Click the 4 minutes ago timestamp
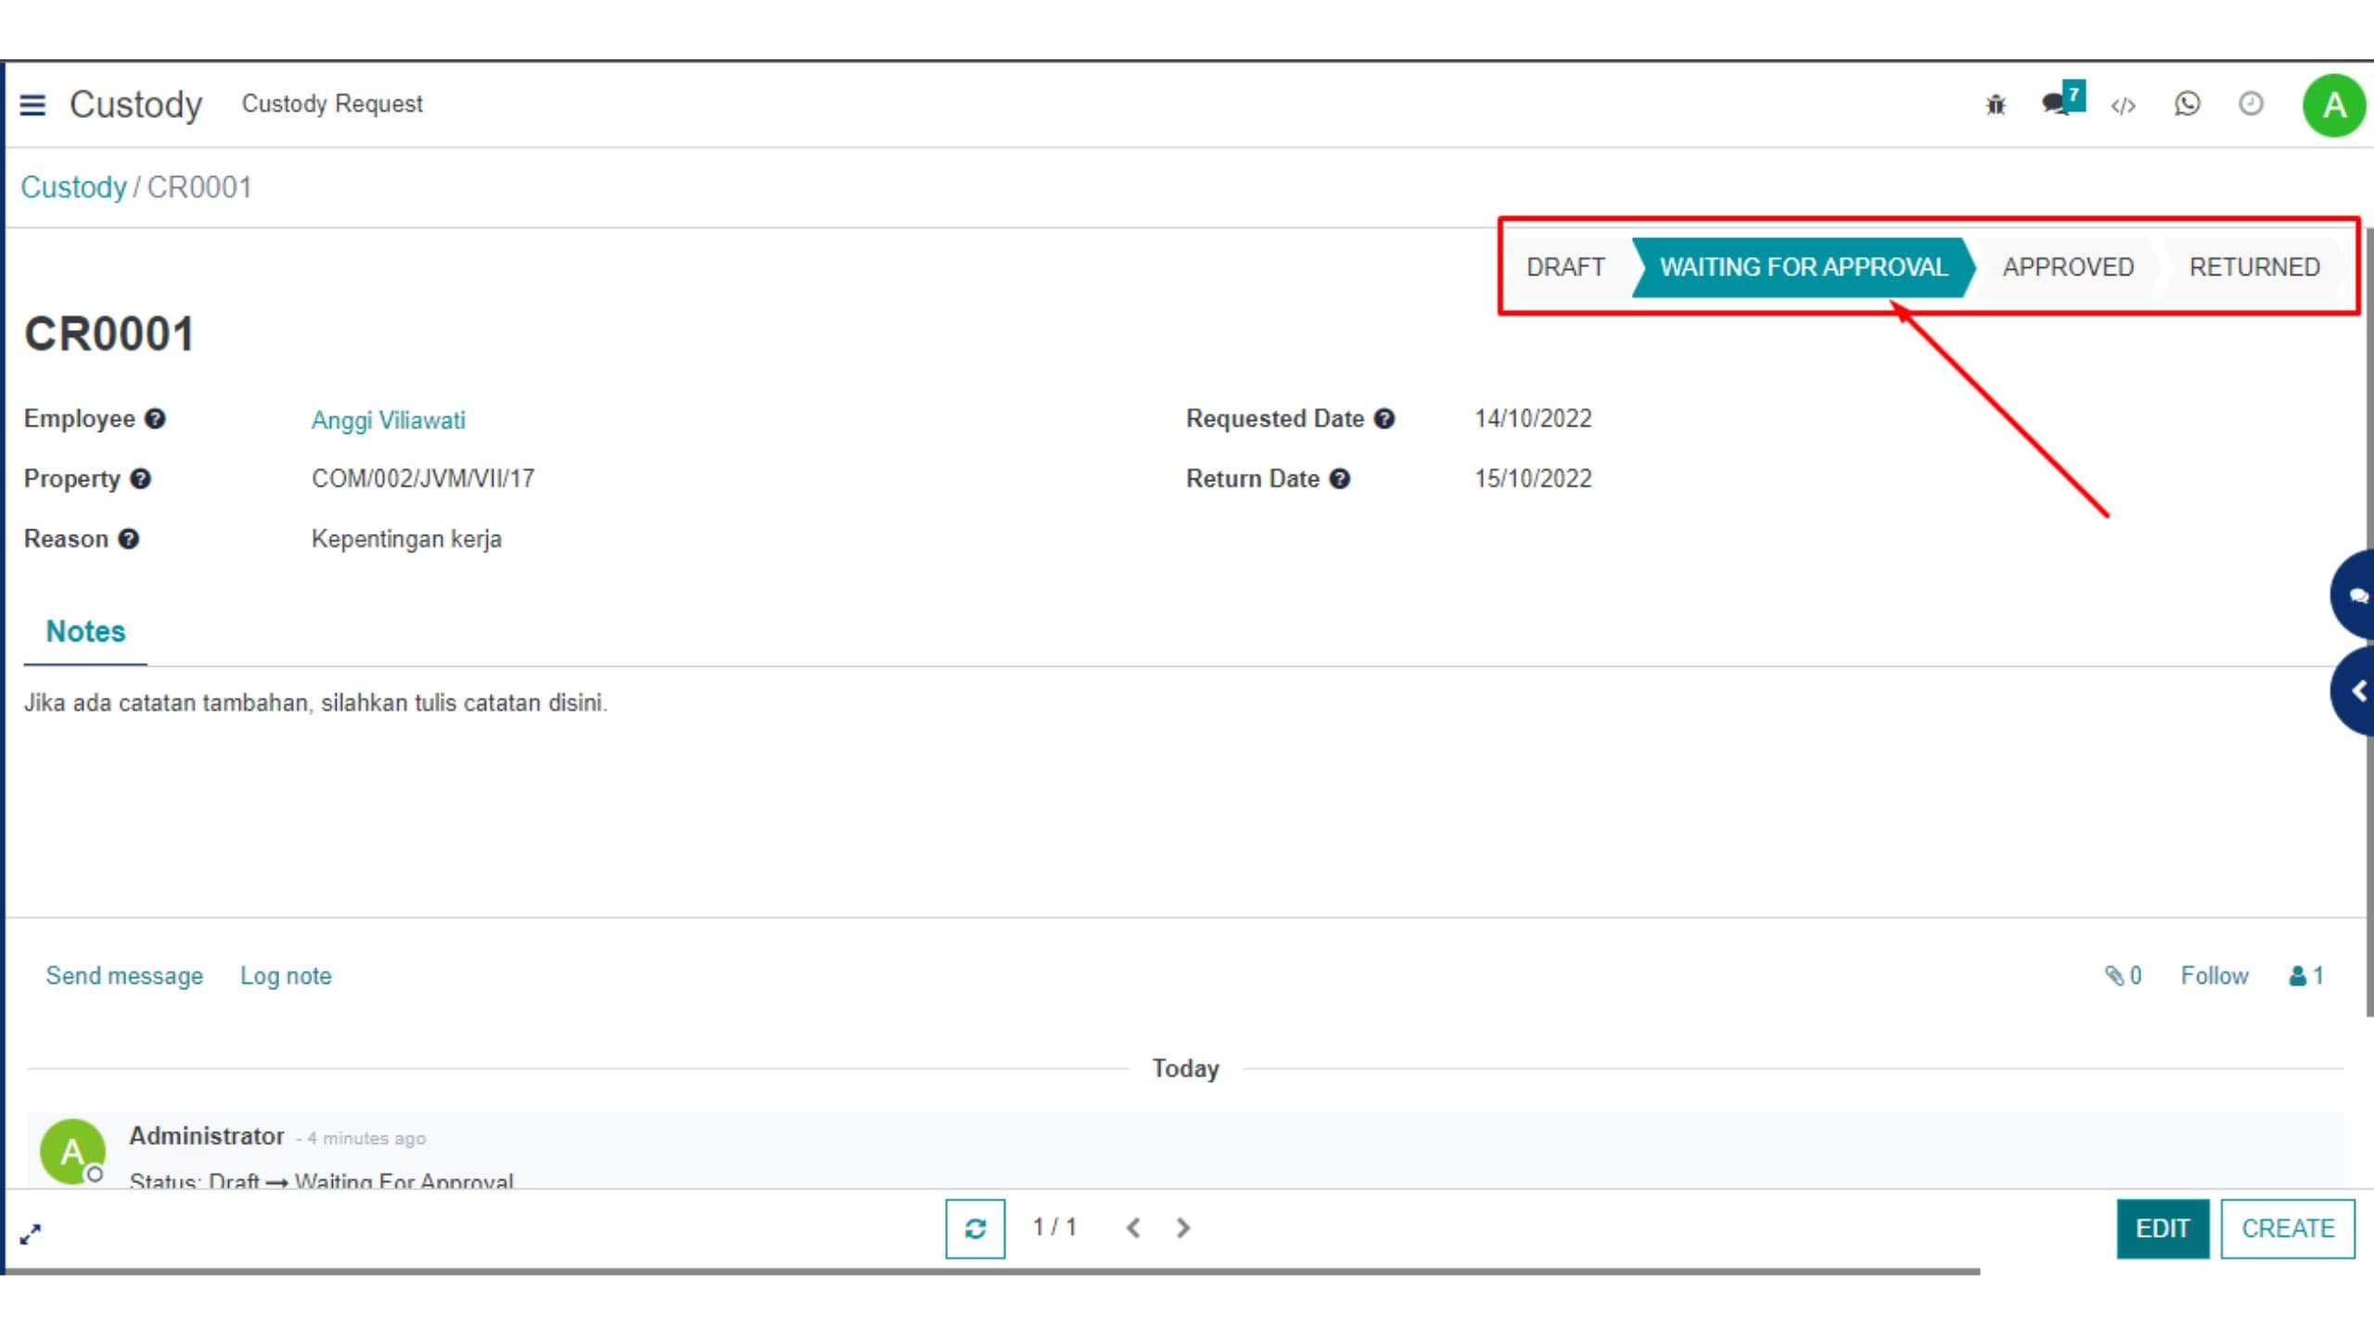2374x1335 pixels. pos(366,1138)
